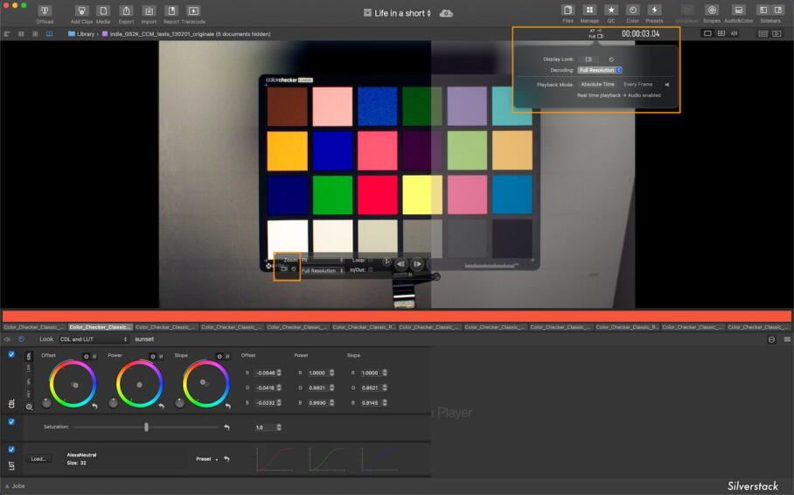Step forward one frame
This screenshot has width=794, height=495.
(x=417, y=264)
